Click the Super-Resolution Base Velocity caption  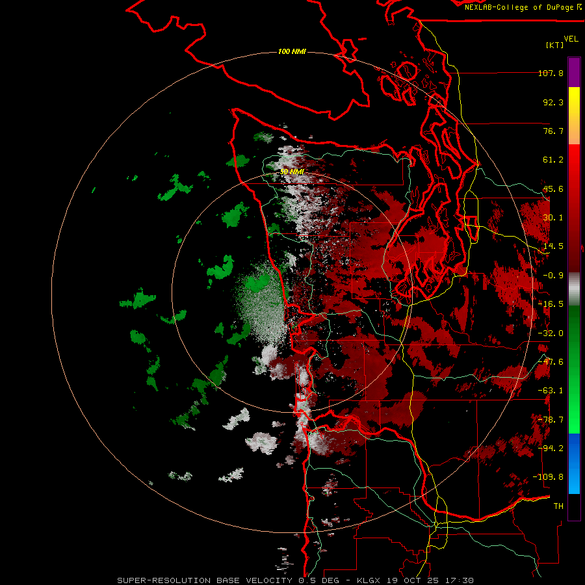pyautogui.click(x=295, y=580)
